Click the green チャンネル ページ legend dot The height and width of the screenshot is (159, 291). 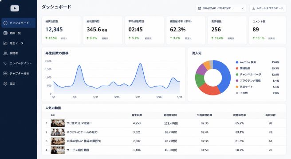(237, 75)
